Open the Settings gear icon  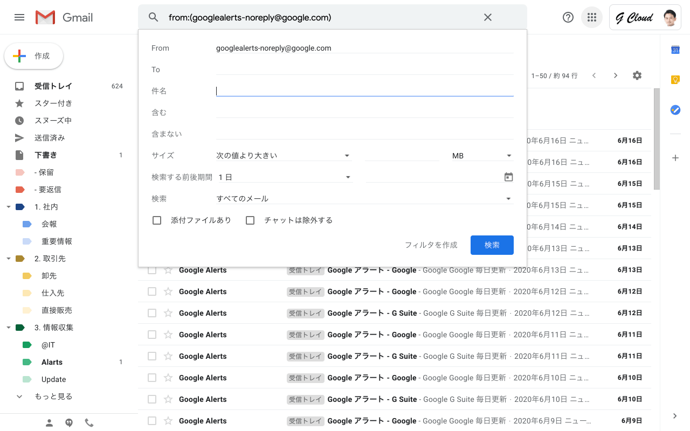[x=637, y=75]
